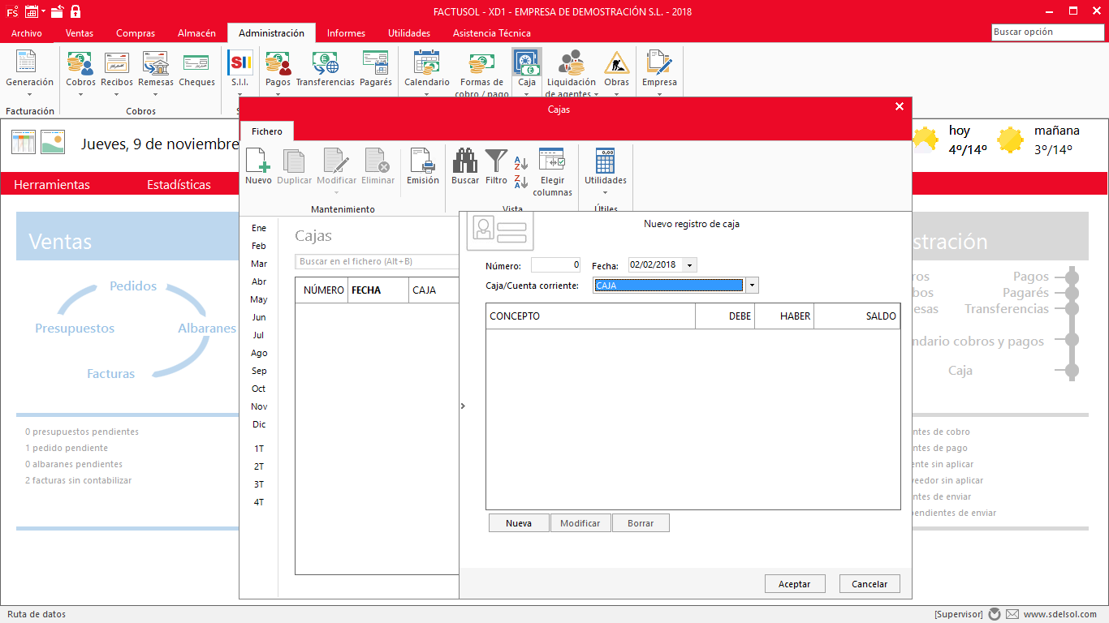Click the Nueva button below the grid
This screenshot has height=623, width=1109.
tap(519, 523)
